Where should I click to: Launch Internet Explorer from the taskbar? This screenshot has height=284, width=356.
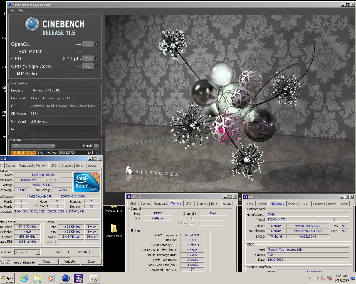(x=24, y=278)
